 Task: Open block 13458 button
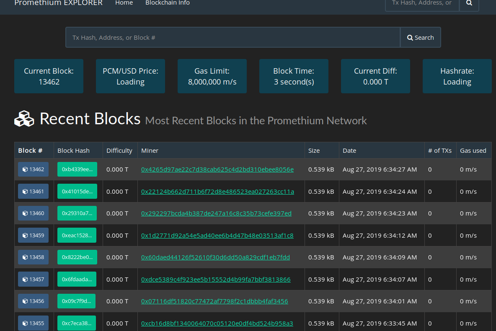click(x=33, y=257)
